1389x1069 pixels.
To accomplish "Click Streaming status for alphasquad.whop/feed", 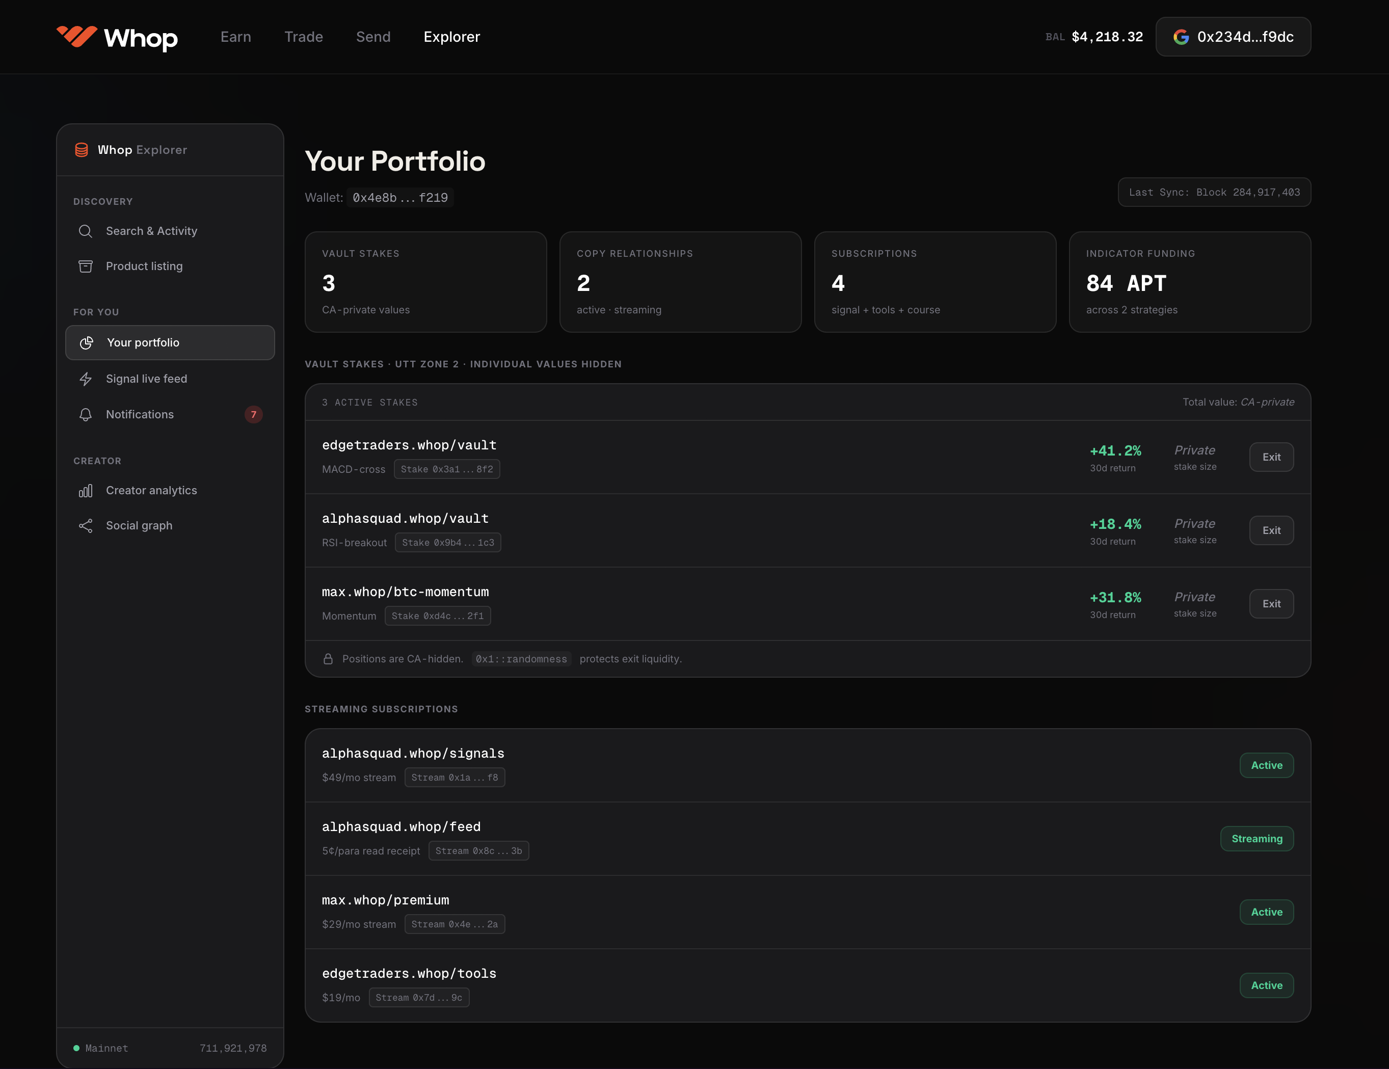I will (x=1257, y=839).
